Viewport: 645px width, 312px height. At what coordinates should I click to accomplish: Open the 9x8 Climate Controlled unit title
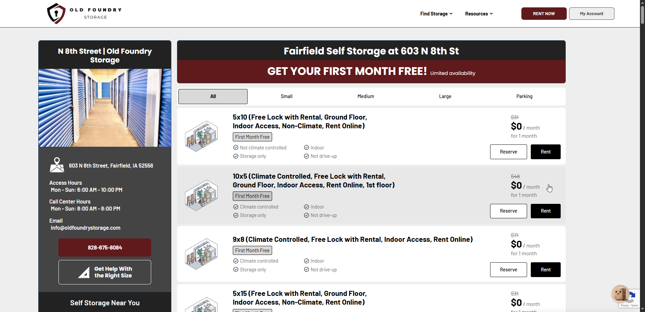pyautogui.click(x=353, y=239)
